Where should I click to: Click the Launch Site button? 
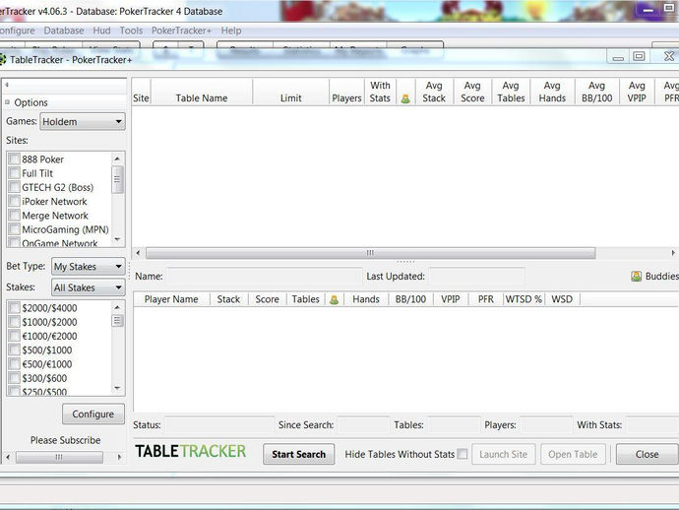[x=504, y=454]
